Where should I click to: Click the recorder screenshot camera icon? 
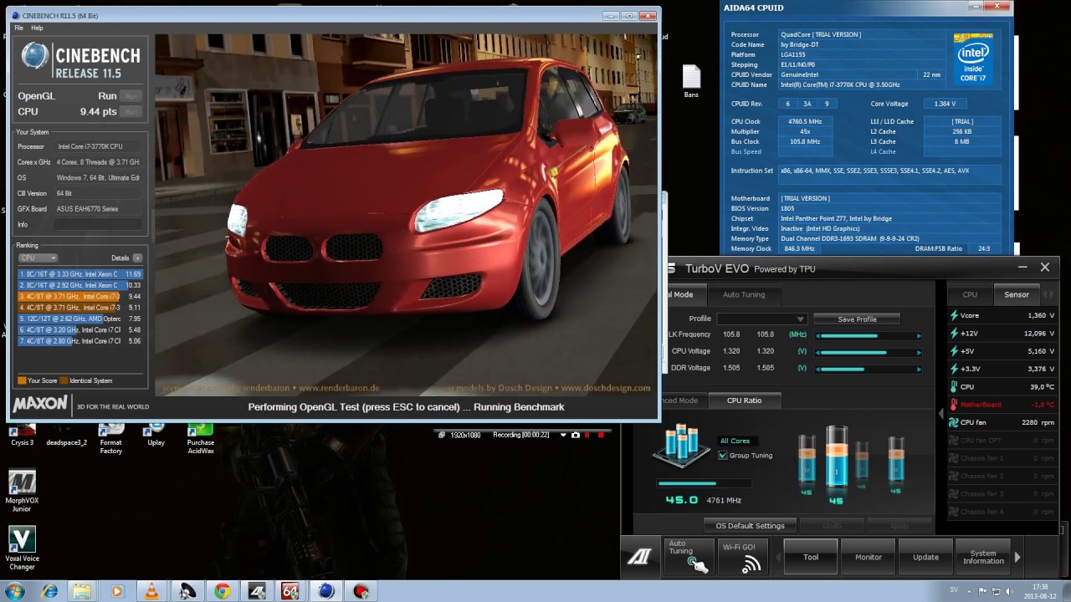pos(575,435)
